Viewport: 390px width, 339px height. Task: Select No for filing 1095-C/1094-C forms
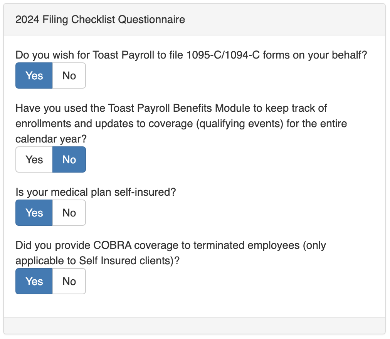pos(69,76)
